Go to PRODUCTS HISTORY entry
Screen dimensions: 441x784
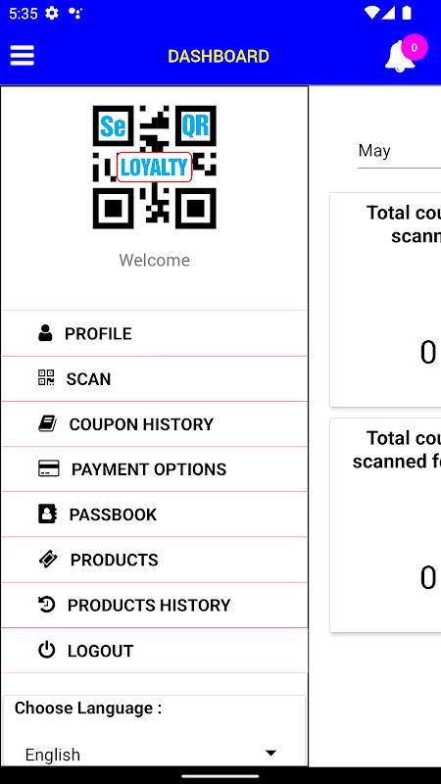coord(154,605)
